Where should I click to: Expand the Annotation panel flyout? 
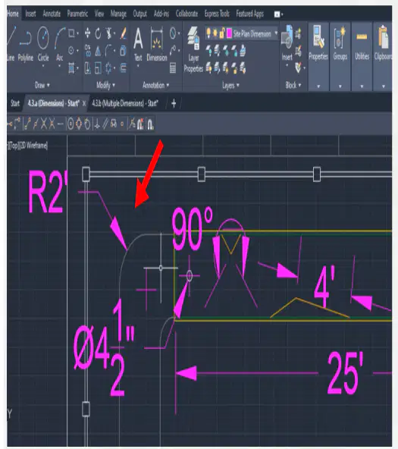tap(156, 85)
